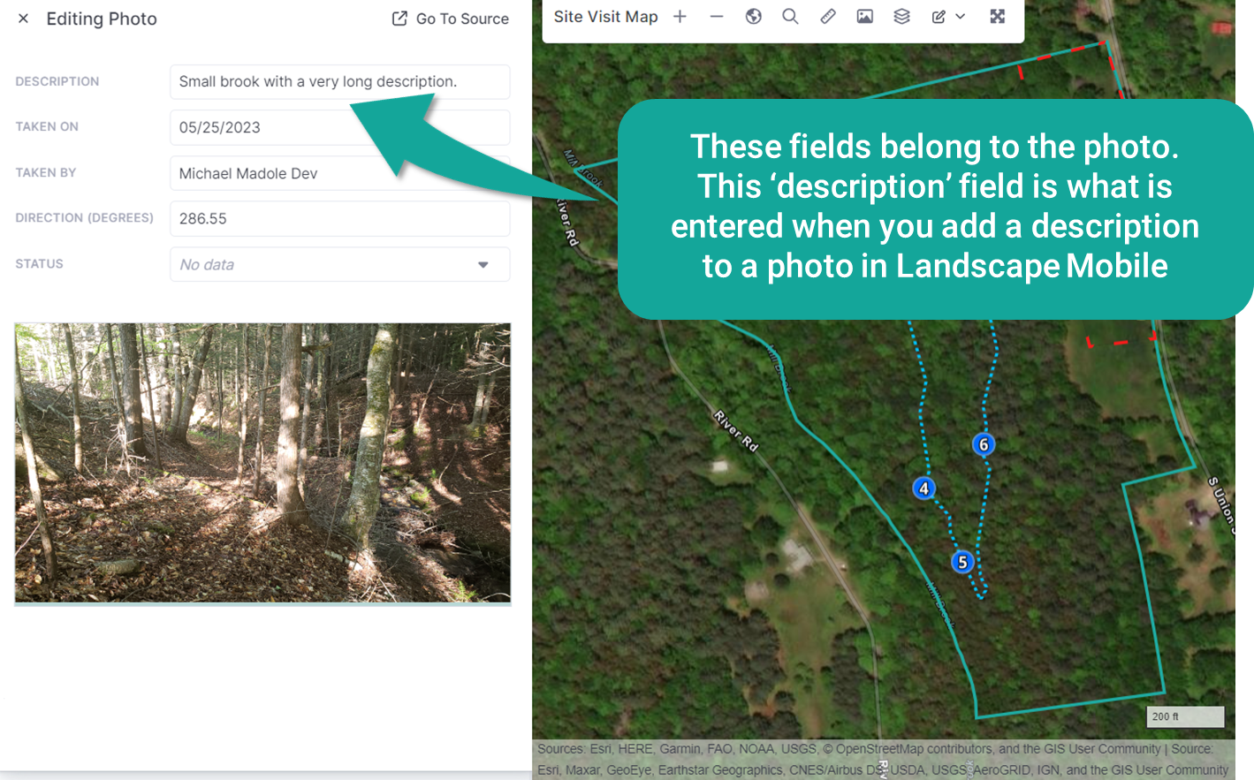
Task: Select map marker 5
Action: click(961, 562)
